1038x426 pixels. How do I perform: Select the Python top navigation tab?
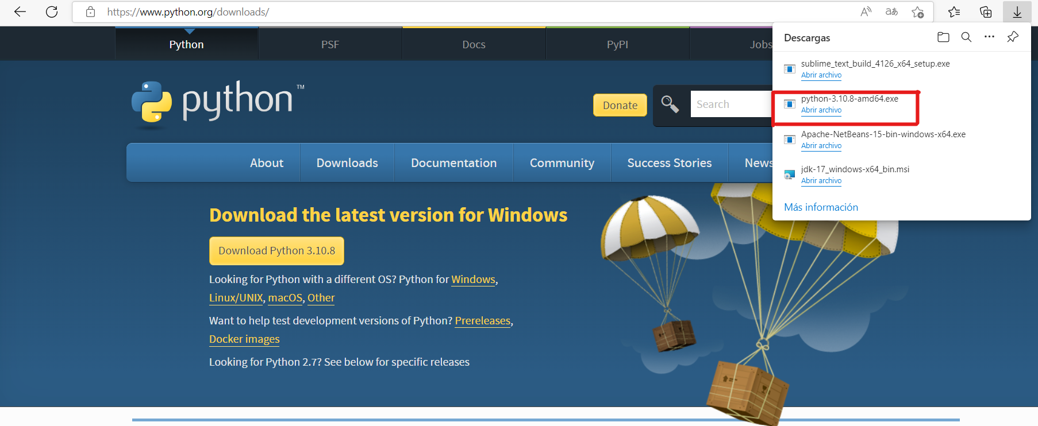tap(187, 44)
